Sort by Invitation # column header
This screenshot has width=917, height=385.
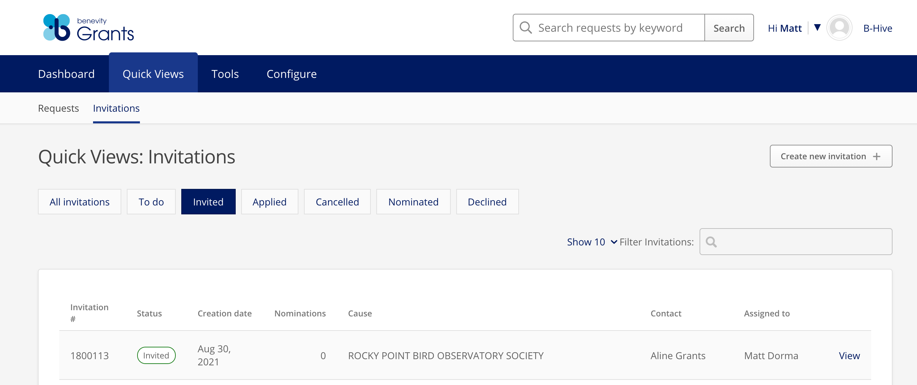pyautogui.click(x=89, y=313)
